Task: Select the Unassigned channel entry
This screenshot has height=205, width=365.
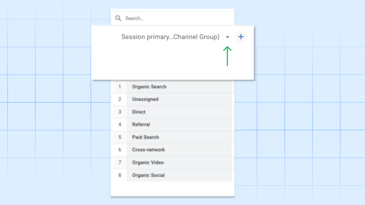Action: point(145,99)
